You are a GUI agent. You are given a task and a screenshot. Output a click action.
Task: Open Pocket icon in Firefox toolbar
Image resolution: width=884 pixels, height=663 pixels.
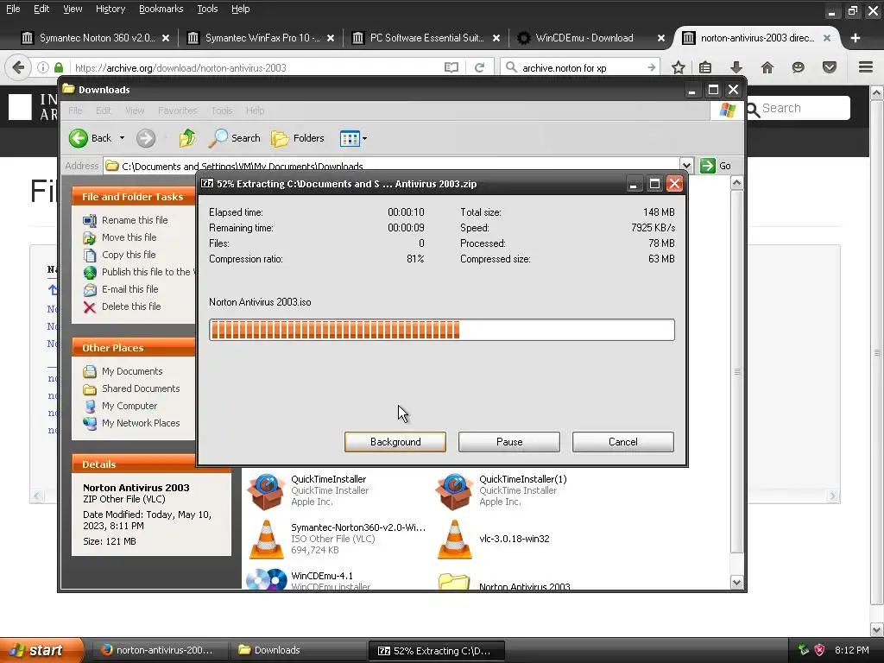coord(830,67)
